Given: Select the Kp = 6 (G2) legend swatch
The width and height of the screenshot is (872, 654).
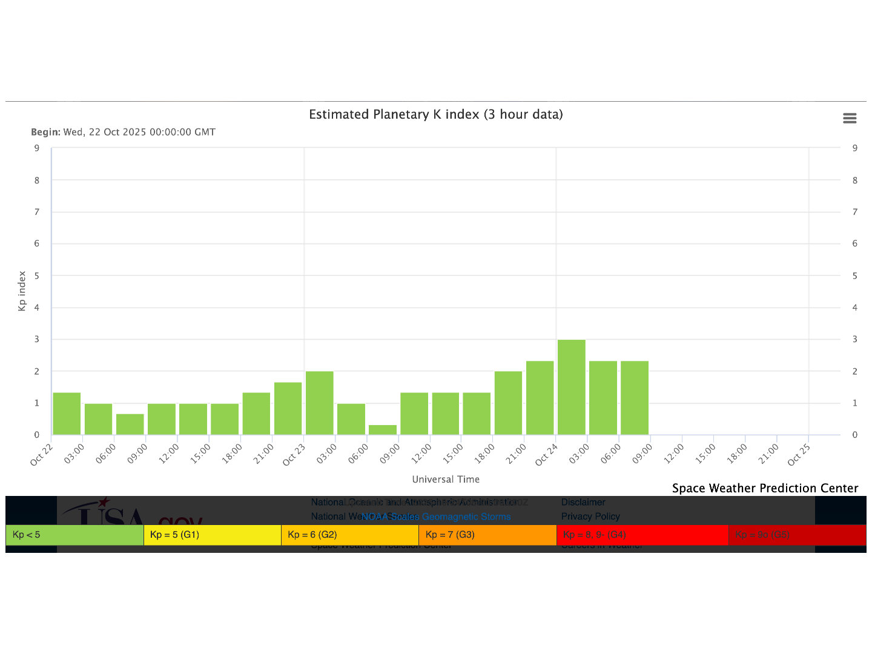Looking at the screenshot, I should (349, 535).
